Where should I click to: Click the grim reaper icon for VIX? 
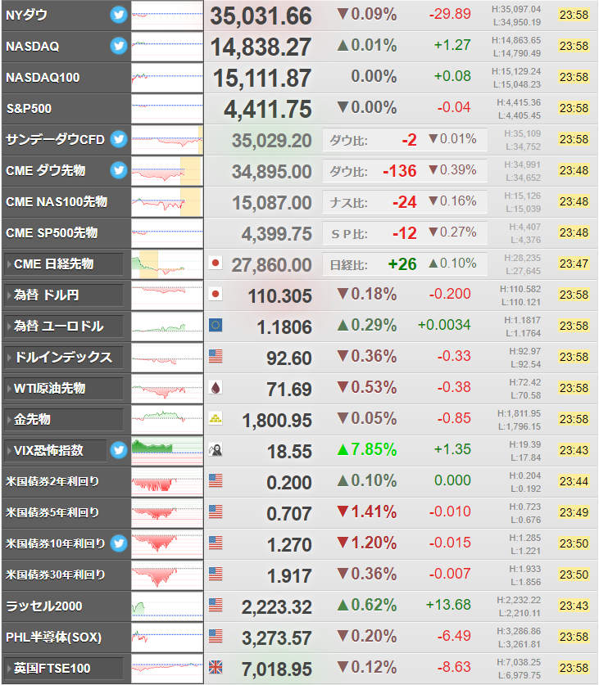(216, 449)
